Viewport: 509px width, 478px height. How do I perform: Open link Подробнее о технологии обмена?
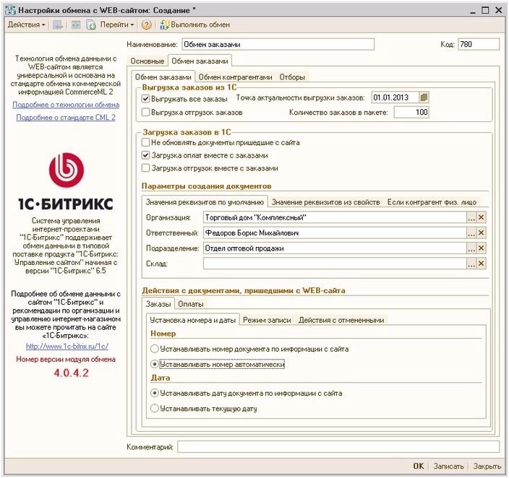coord(66,105)
